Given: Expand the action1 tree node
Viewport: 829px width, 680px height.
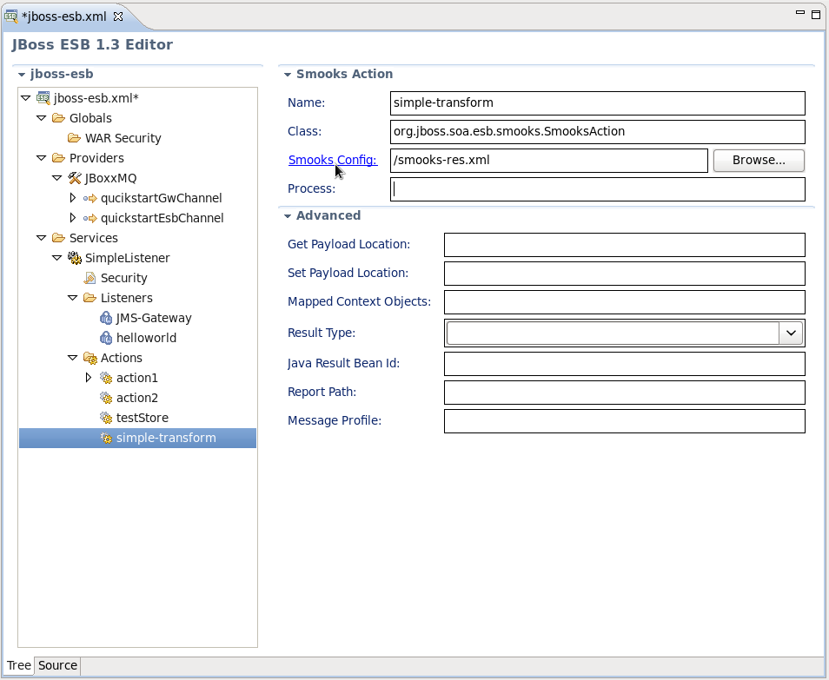Looking at the screenshot, I should [88, 377].
